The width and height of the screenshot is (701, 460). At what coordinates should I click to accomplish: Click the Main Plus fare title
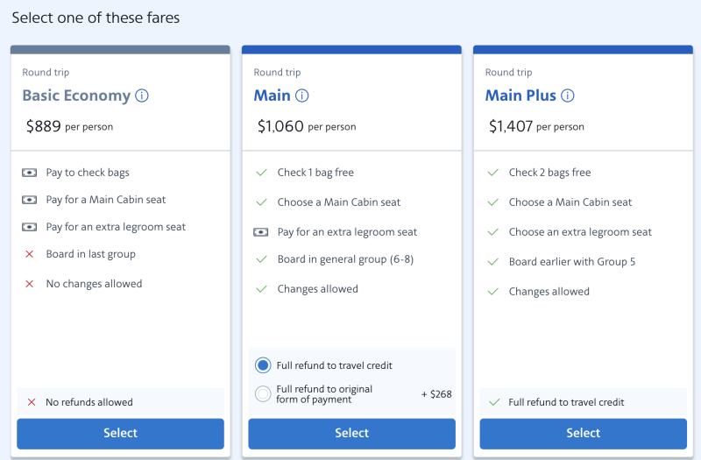[520, 96]
